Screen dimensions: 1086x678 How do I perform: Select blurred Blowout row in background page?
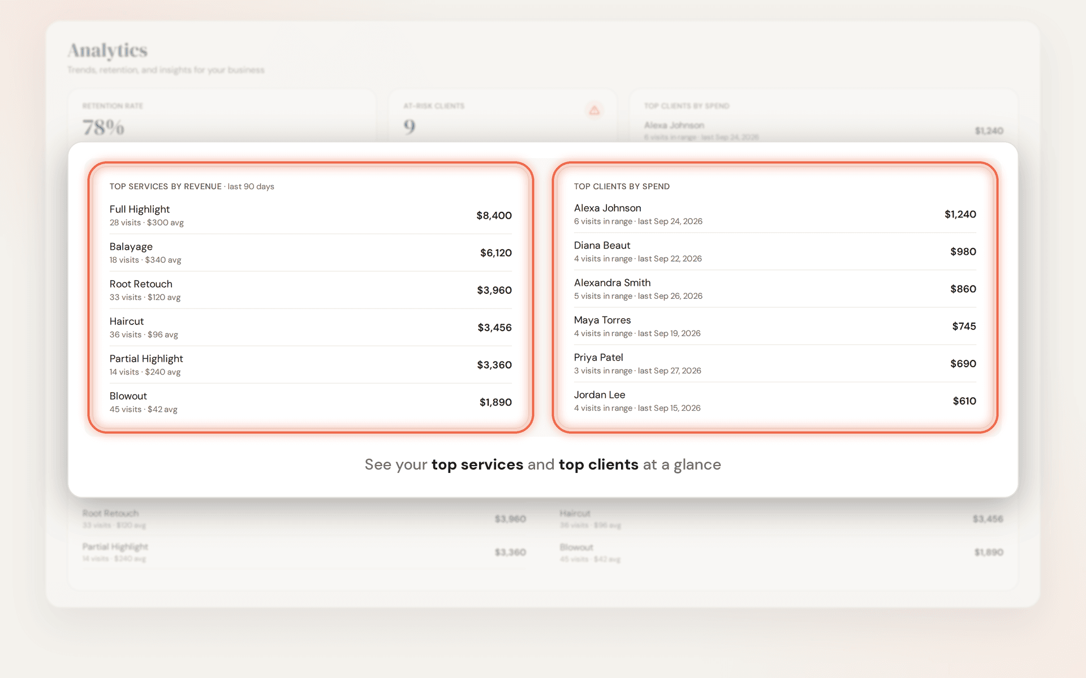(781, 552)
